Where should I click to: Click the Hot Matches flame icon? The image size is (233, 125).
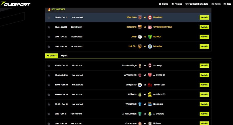tap(49, 9)
